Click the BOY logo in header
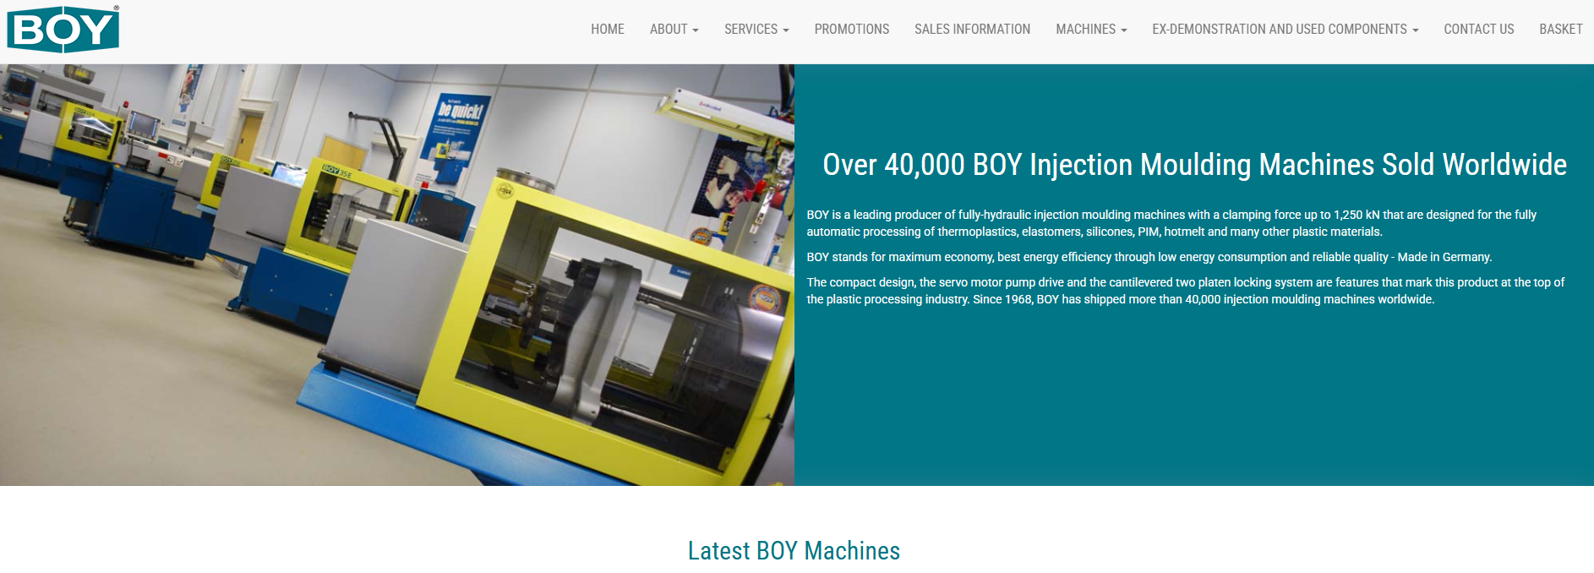Screen dimensions: 1594x573 pos(63,30)
